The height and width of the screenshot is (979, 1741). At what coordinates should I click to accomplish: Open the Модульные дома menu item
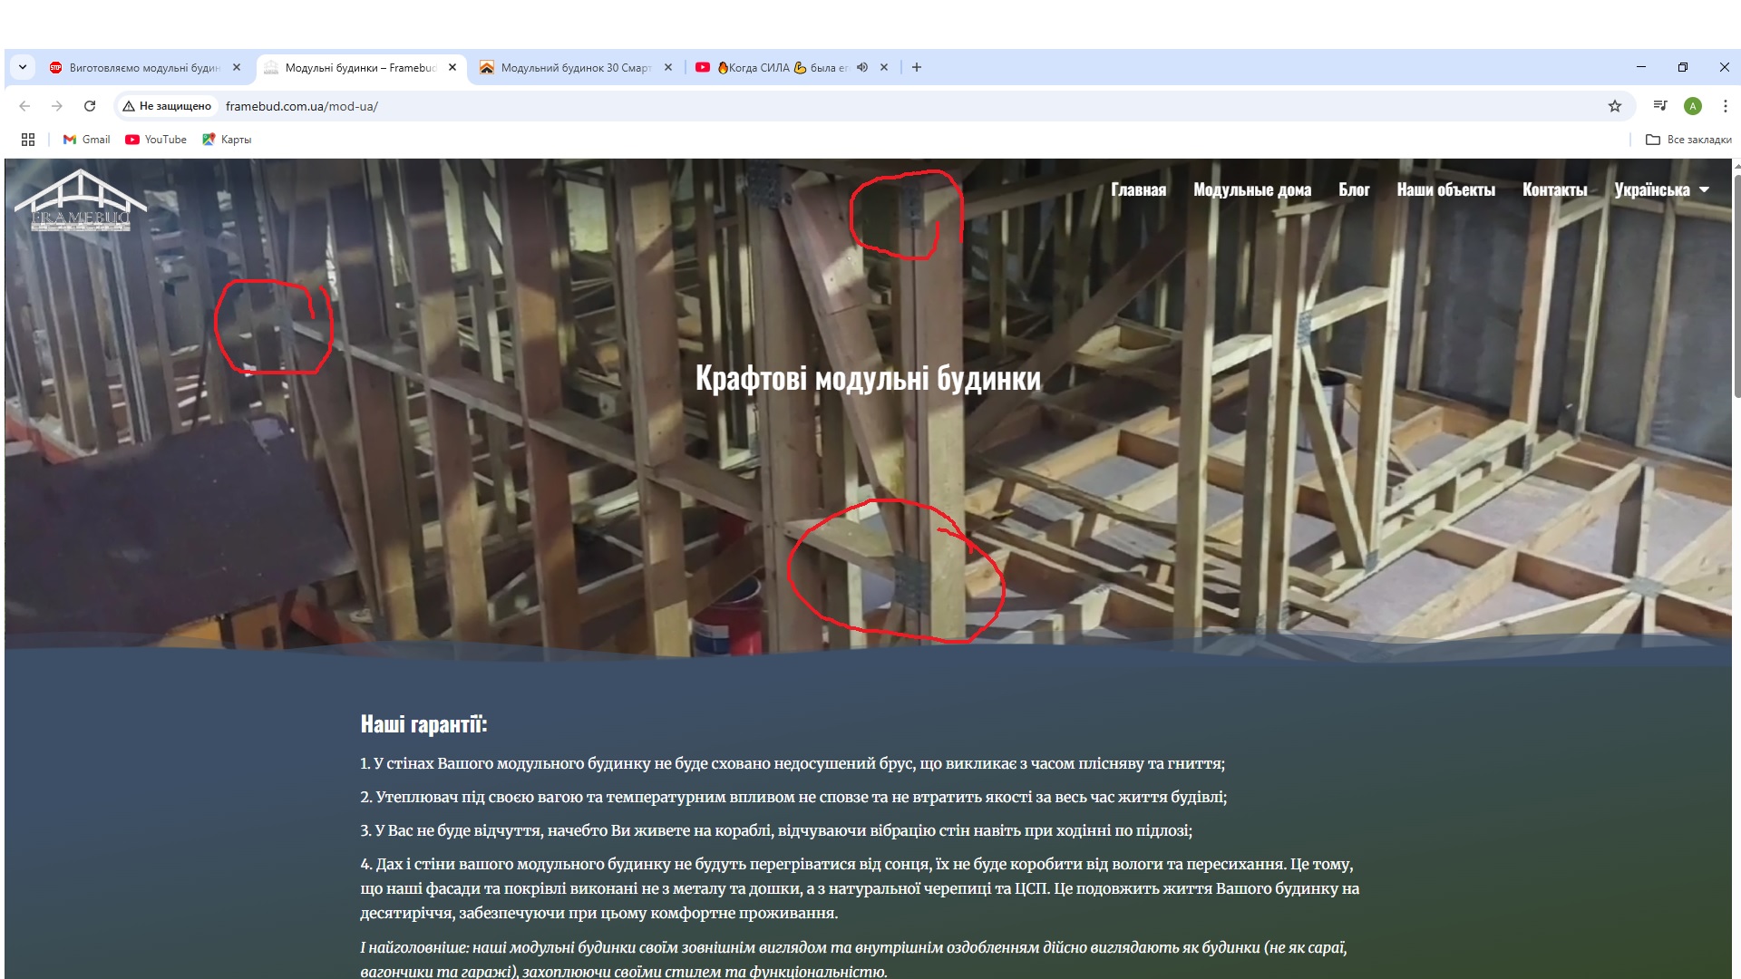pos(1251,189)
